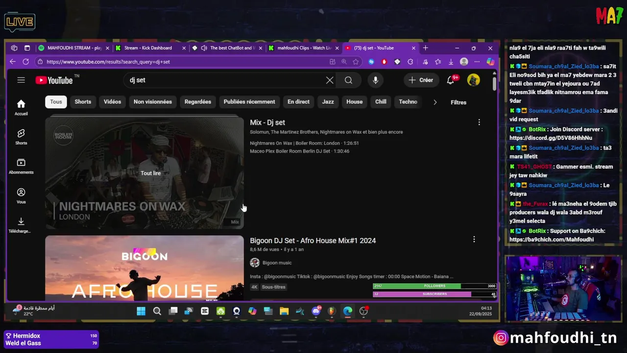The image size is (627, 353).
Task: Open Bigoon DJ Set Afro House title
Action: point(313,240)
